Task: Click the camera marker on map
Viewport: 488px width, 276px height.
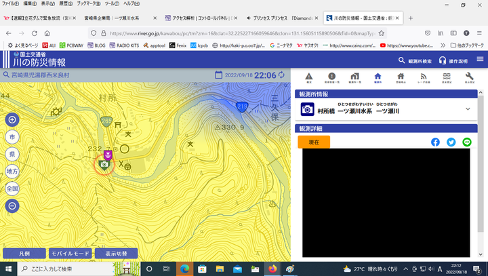Action: [104, 164]
